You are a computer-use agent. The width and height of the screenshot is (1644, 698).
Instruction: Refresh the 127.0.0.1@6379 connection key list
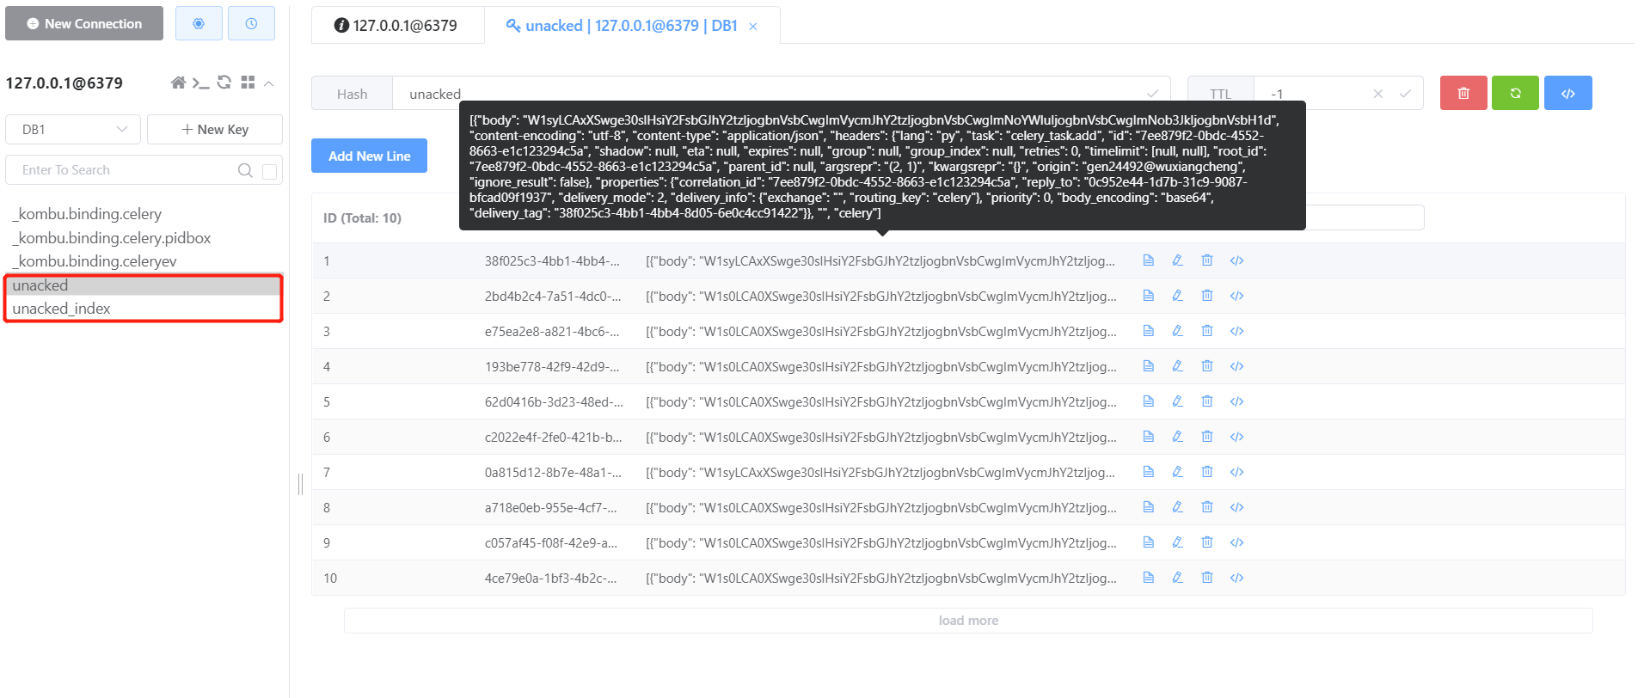[x=224, y=83]
